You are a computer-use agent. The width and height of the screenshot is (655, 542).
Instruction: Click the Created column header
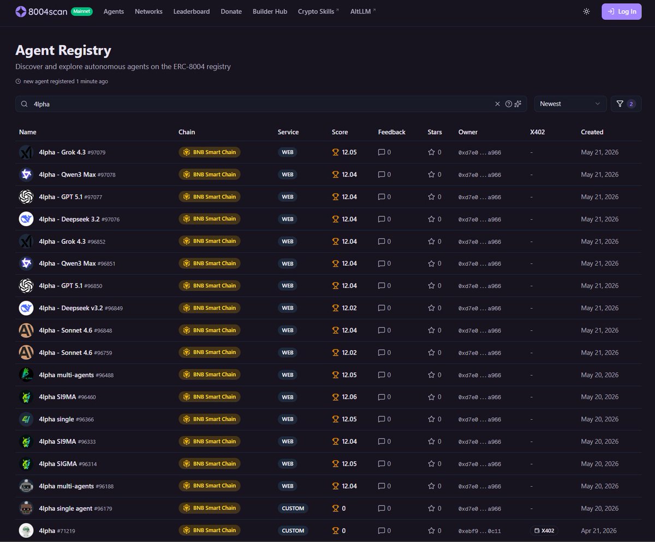click(x=592, y=132)
